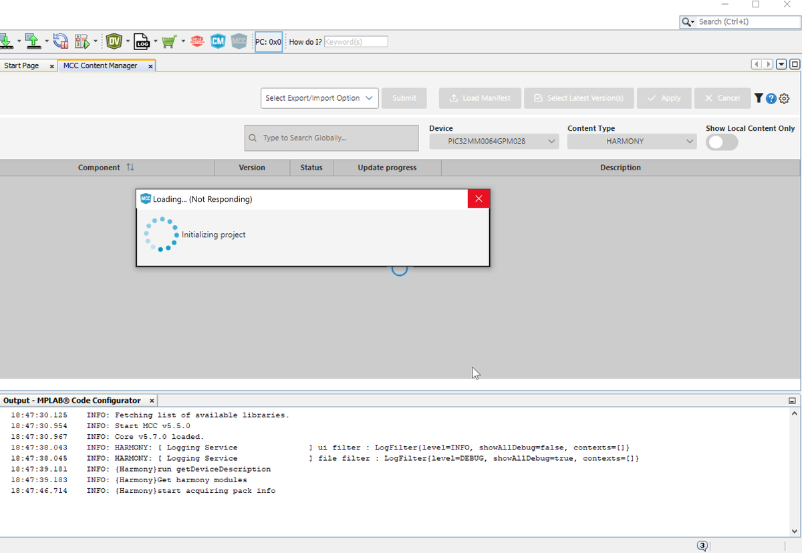Click the green shopping cart icon

(169, 41)
